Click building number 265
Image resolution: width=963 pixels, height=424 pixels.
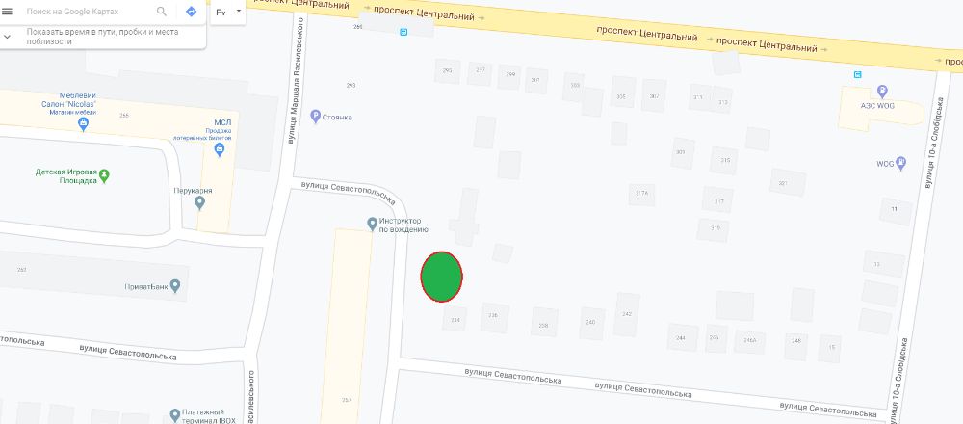[124, 116]
